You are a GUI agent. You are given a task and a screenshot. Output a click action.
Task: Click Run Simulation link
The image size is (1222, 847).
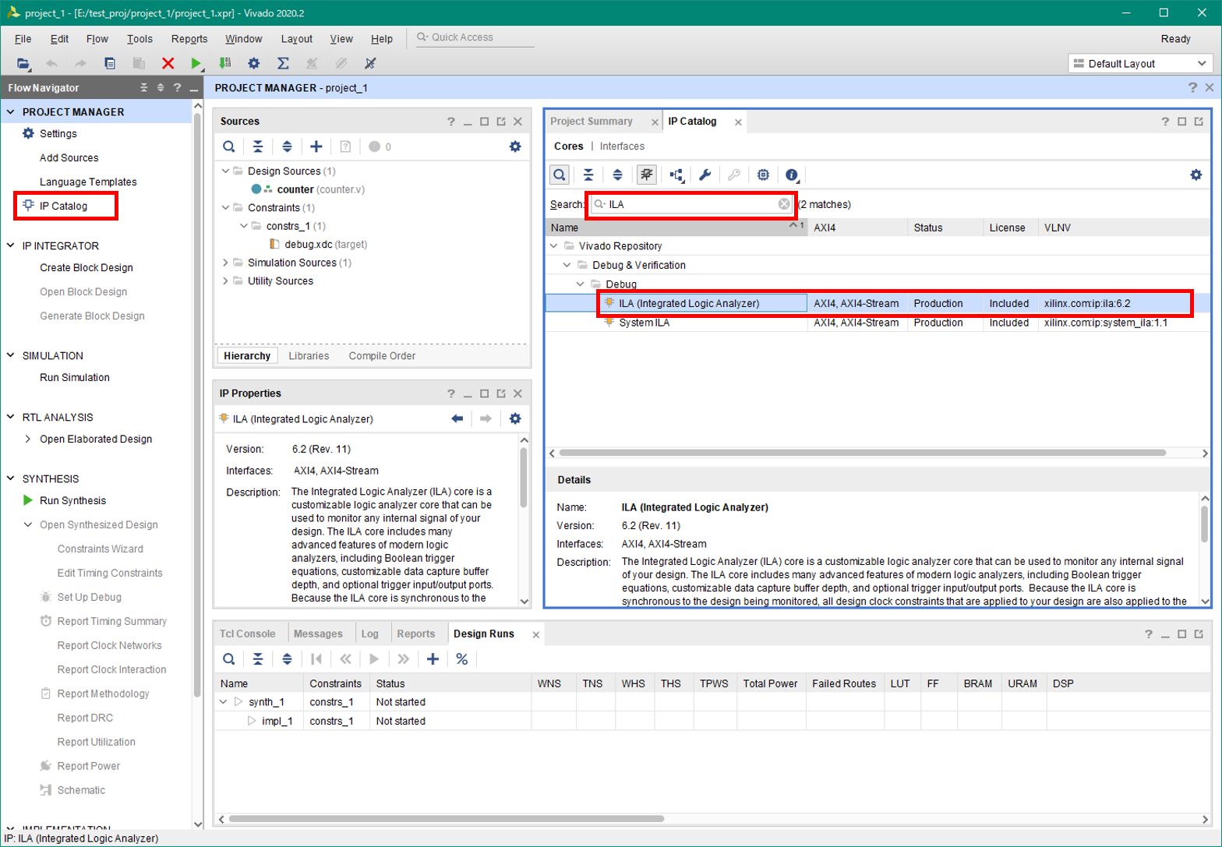tap(75, 378)
